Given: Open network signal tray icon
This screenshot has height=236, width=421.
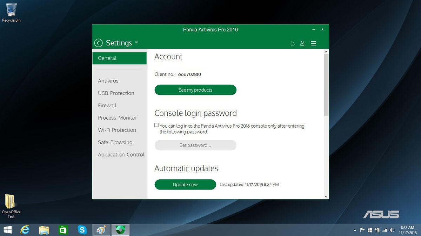Looking at the screenshot, I should [385, 230].
